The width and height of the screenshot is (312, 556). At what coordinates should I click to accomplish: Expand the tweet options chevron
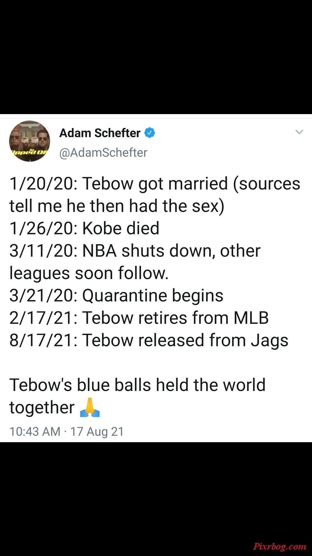coord(299,132)
